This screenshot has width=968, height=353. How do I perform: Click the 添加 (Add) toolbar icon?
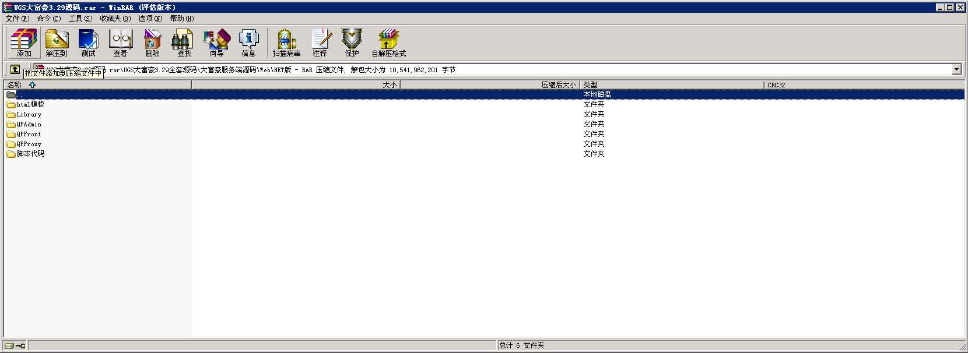coord(24,43)
